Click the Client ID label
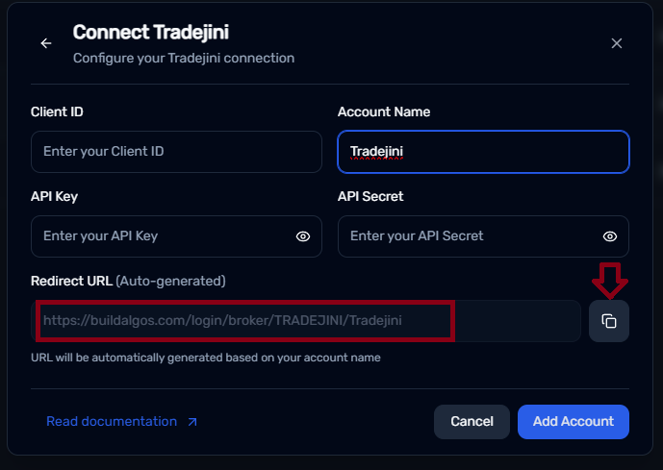Screen dimensions: 663x470 tap(57, 111)
